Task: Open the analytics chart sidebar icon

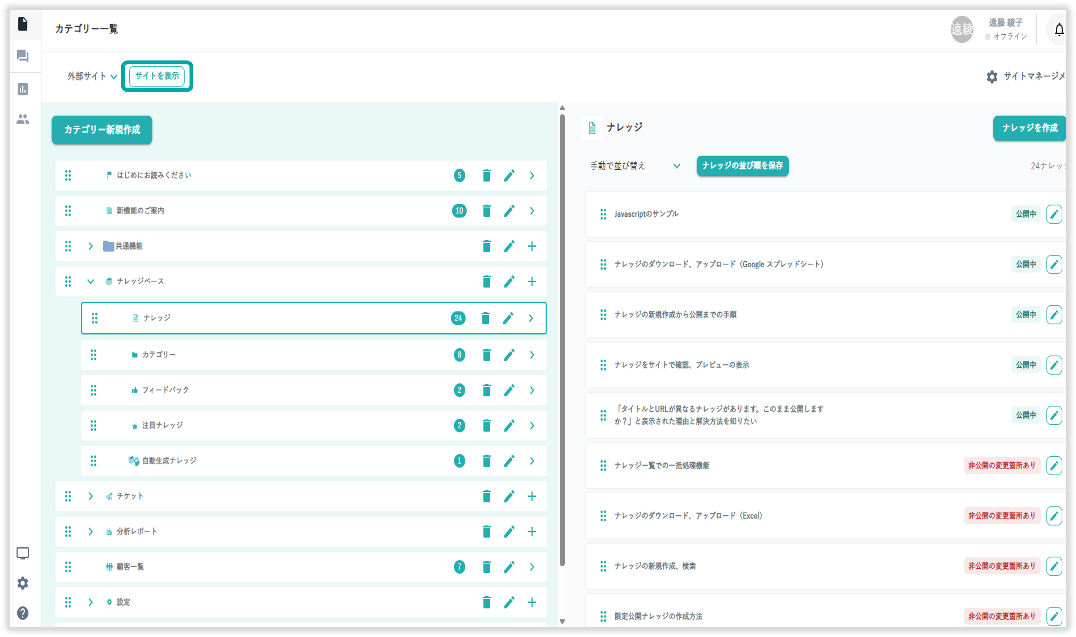Action: pyautogui.click(x=23, y=89)
